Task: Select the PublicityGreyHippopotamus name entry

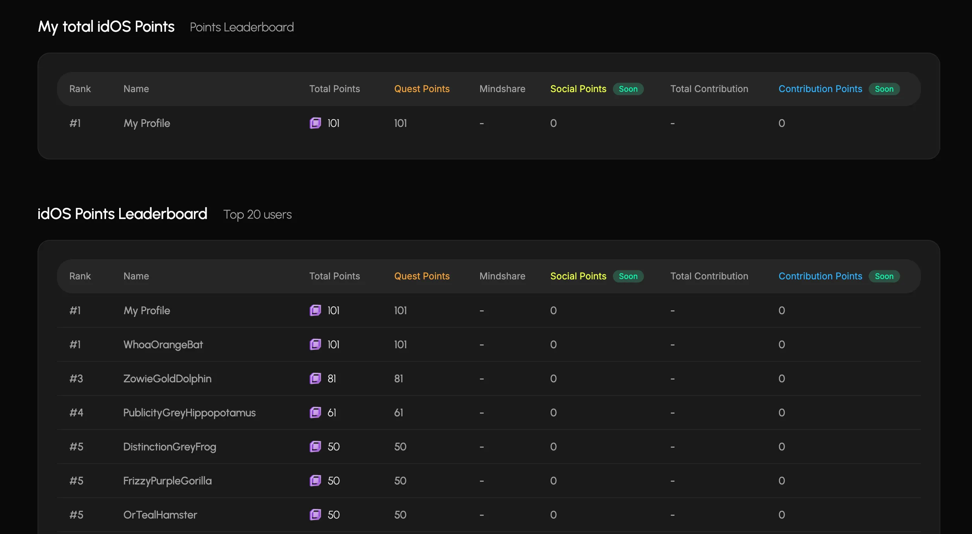Action: (x=189, y=412)
